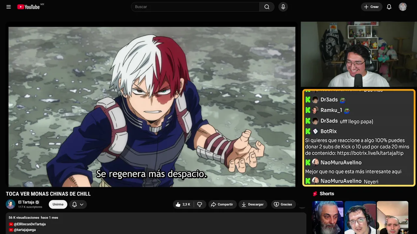The image size is (417, 234).
Task: Click the BotRix bot avatar icon
Action: [315, 131]
